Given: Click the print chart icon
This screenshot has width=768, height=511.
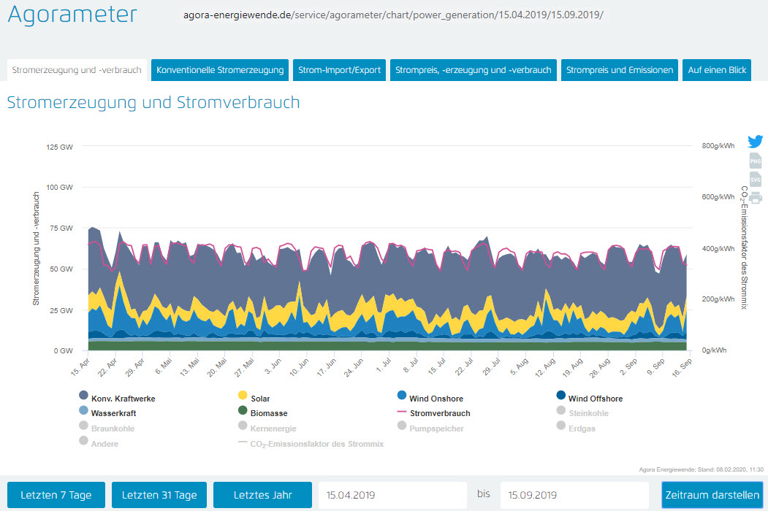Looking at the screenshot, I should [x=755, y=198].
